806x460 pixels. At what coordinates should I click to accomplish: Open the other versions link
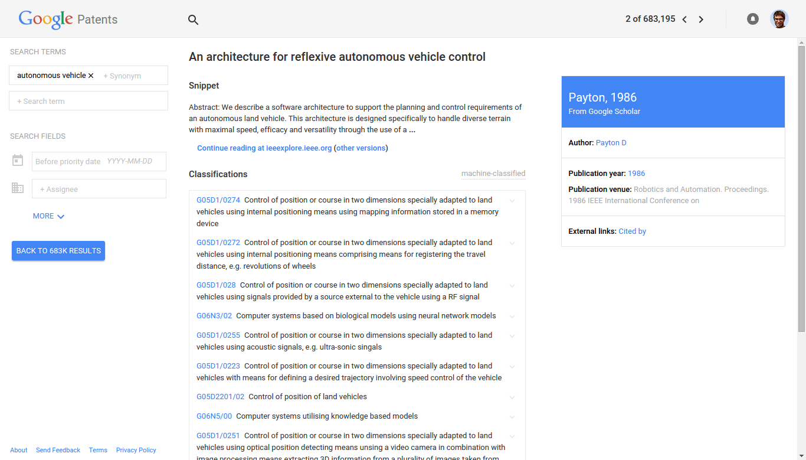[361, 148]
